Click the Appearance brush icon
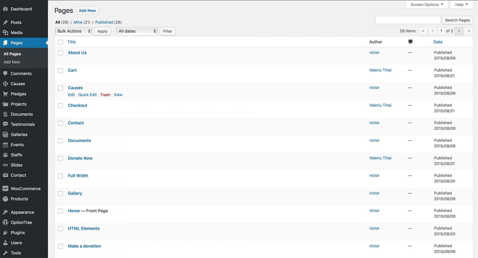Image resolution: width=478 pixels, height=258 pixels. click(6, 212)
